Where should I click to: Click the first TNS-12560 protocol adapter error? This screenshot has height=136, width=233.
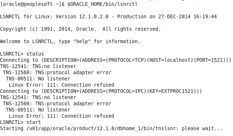point(57,72)
